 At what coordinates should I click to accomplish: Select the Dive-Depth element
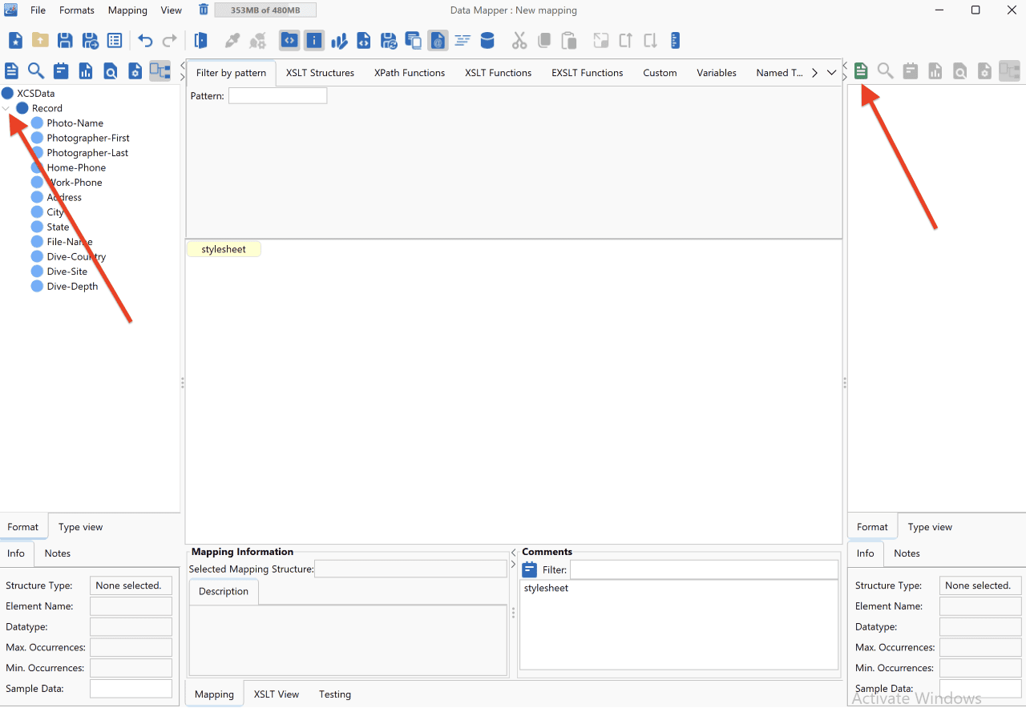coord(72,287)
